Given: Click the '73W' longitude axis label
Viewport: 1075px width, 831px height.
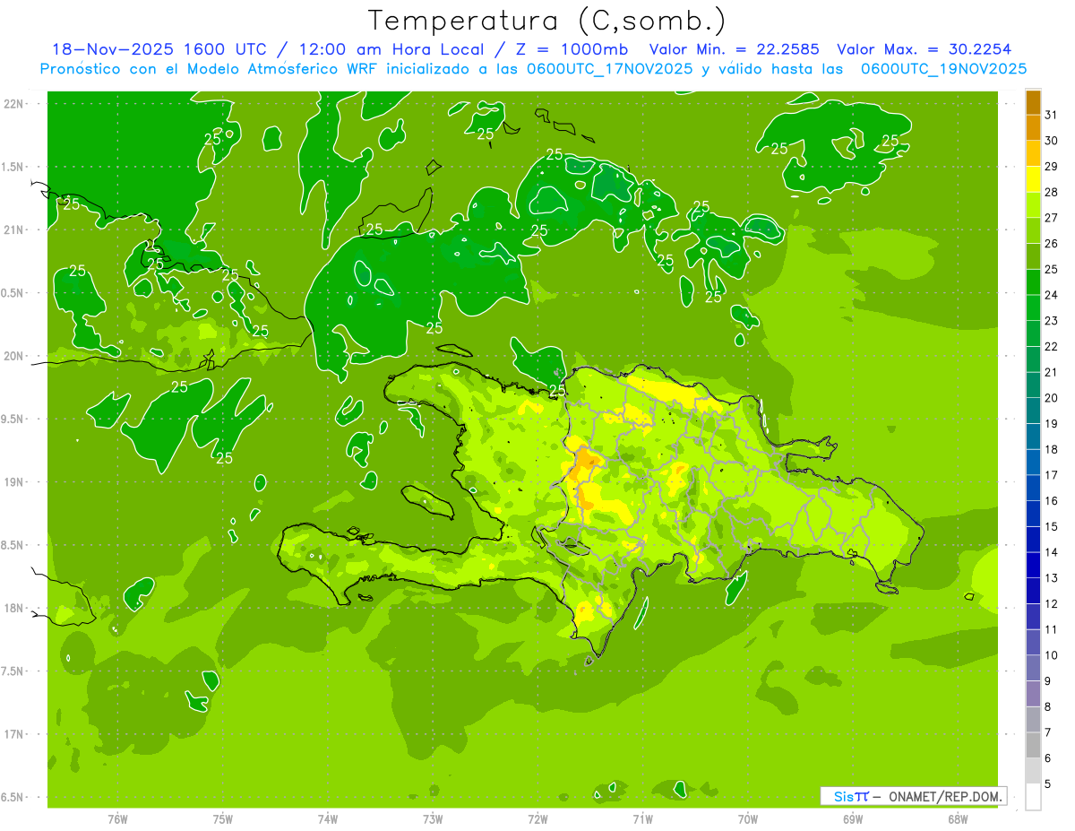Looking at the screenshot, I should click(433, 818).
